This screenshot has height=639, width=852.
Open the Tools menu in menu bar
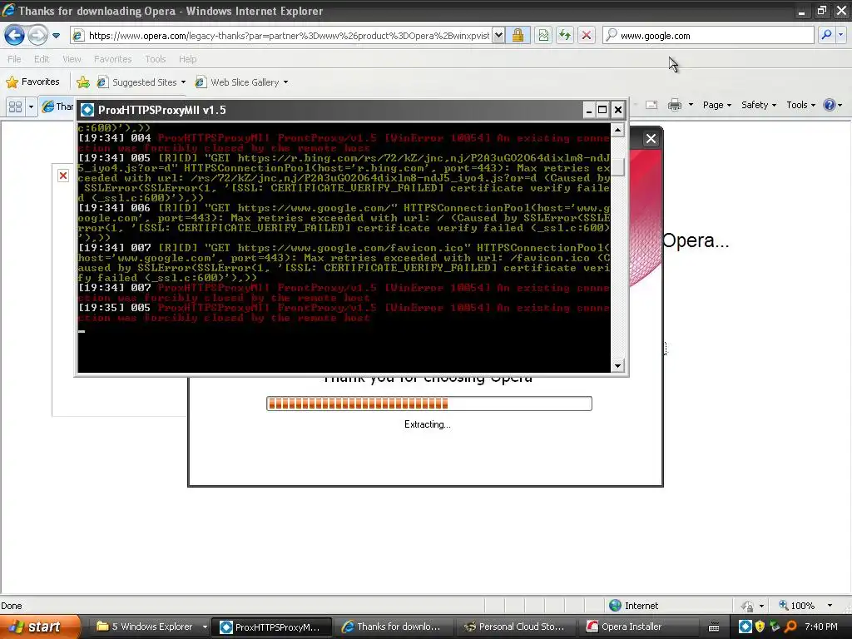tap(156, 59)
